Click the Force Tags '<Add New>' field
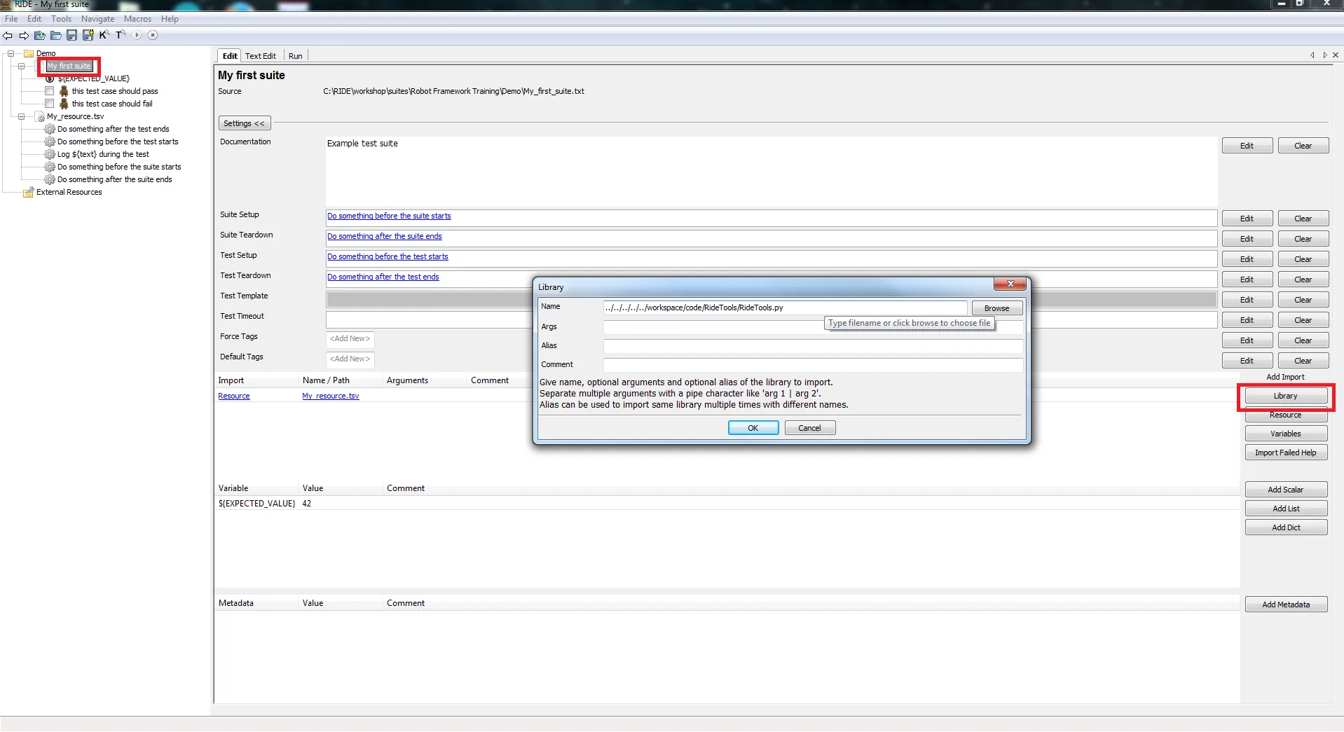 point(350,339)
